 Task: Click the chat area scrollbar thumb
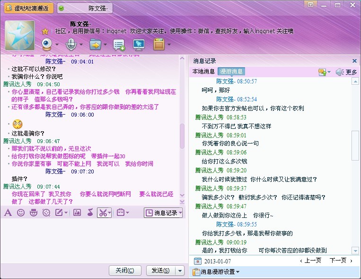(182, 136)
